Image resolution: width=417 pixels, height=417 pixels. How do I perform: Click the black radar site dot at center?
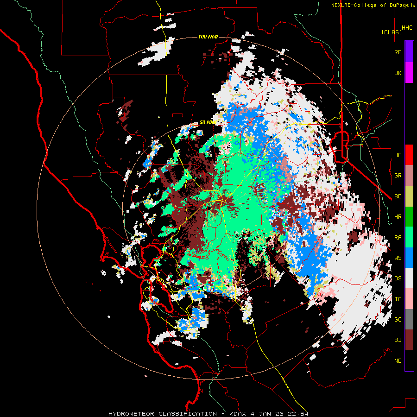click(x=209, y=208)
